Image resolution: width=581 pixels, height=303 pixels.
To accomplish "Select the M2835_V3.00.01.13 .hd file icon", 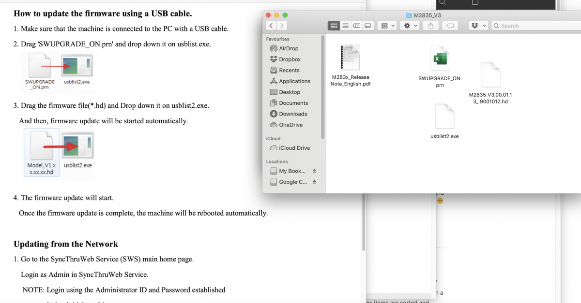I will point(490,74).
